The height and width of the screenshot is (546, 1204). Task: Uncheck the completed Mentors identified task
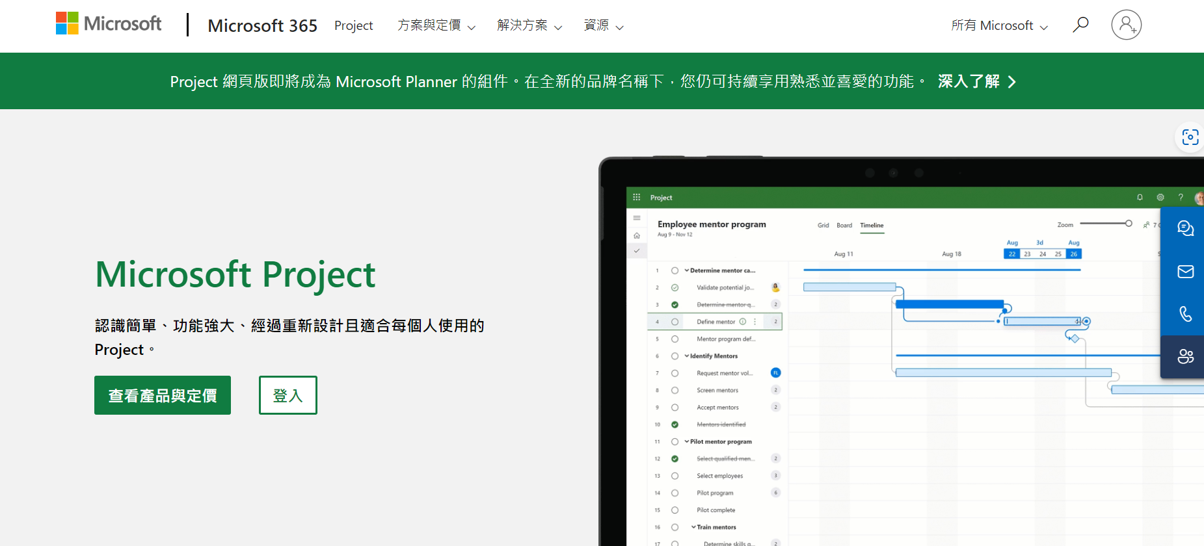pyautogui.click(x=675, y=424)
